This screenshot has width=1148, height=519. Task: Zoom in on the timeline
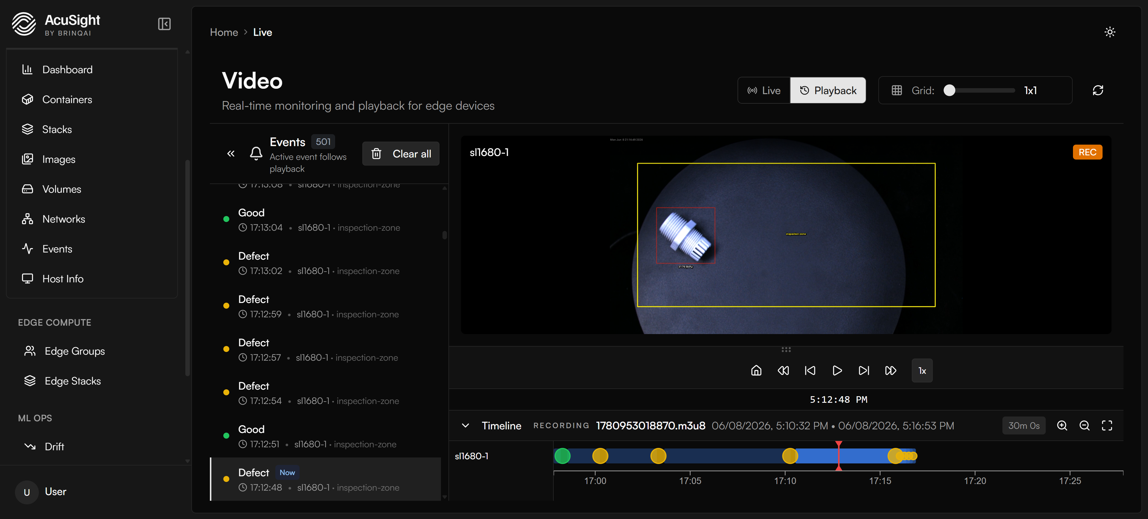(1062, 425)
